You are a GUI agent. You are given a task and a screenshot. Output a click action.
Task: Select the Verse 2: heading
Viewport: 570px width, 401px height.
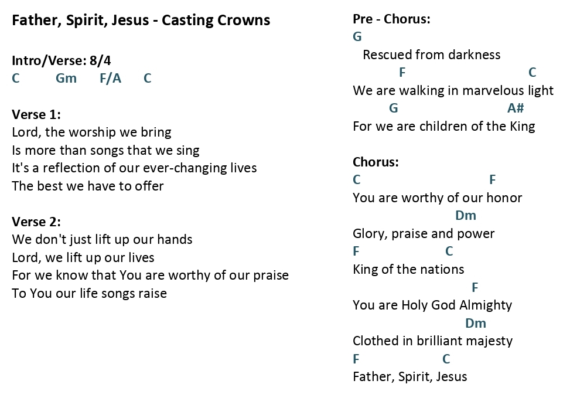pyautogui.click(x=36, y=222)
